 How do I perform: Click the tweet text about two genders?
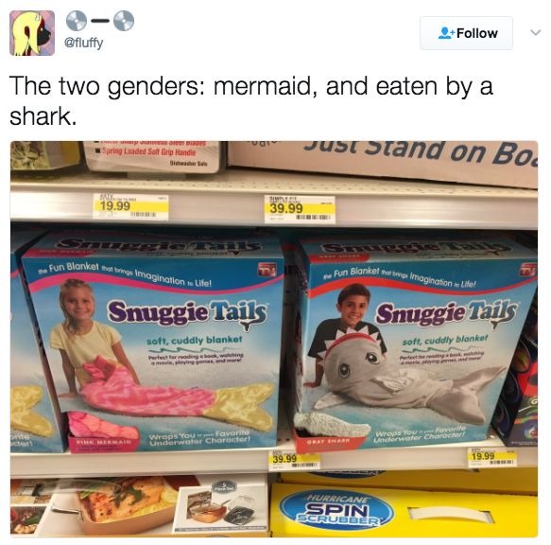251,101
